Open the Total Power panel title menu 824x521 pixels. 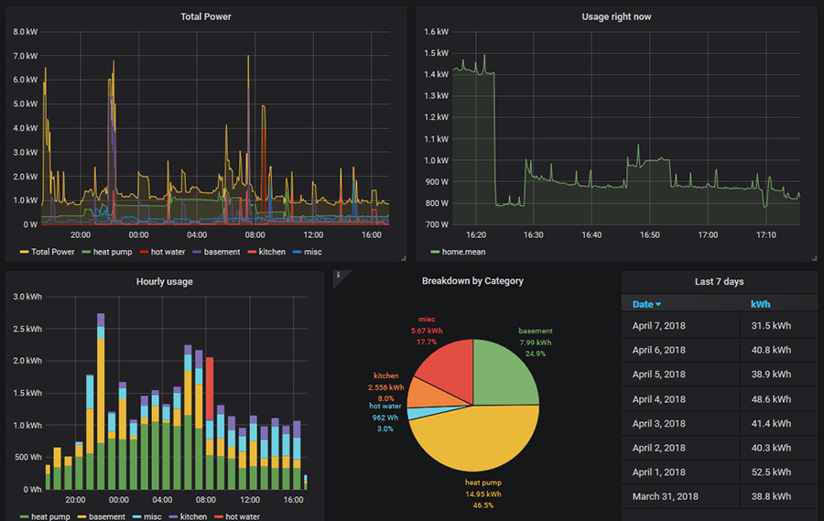205,16
